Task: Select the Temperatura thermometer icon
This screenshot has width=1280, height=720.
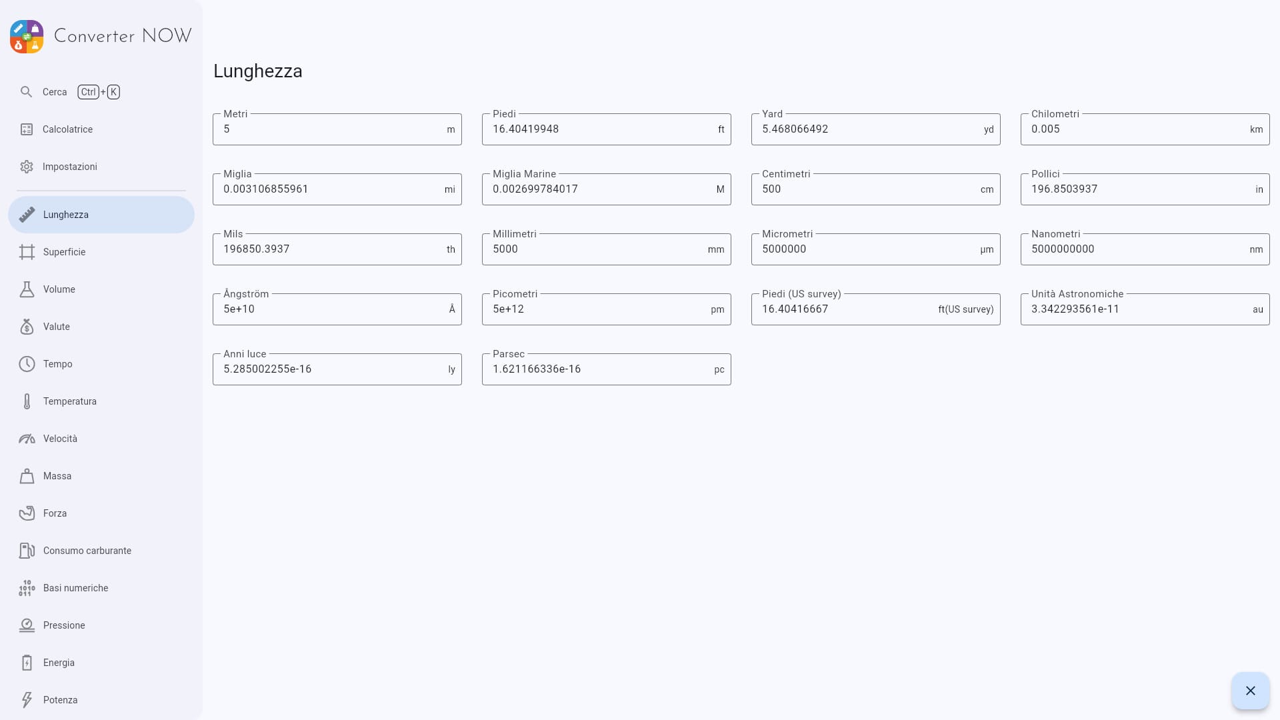Action: pyautogui.click(x=27, y=401)
